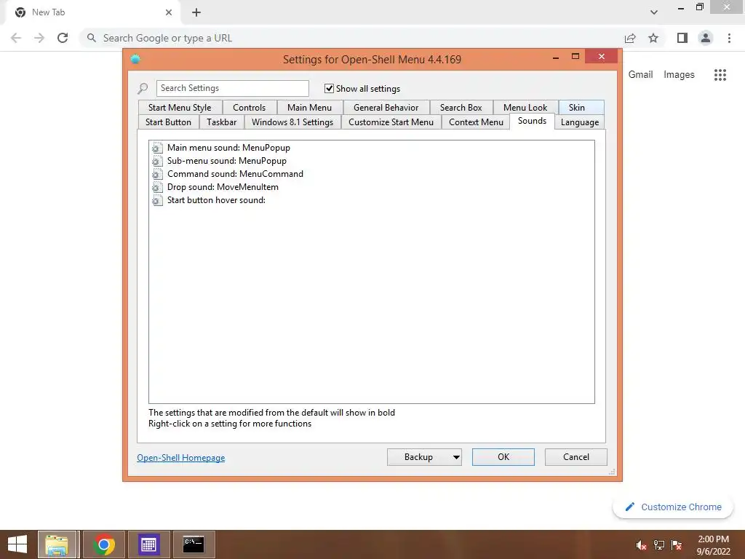Open the Chrome profile avatar

tap(706, 38)
